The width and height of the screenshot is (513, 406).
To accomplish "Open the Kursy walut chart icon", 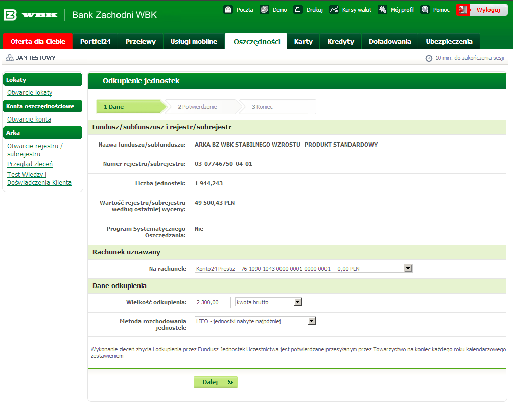I will coord(334,10).
